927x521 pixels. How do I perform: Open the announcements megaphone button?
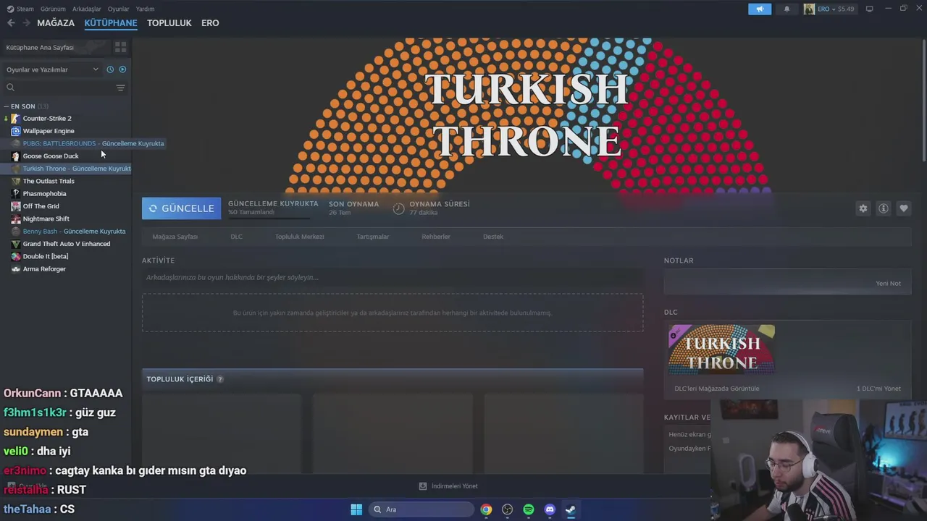coord(760,9)
